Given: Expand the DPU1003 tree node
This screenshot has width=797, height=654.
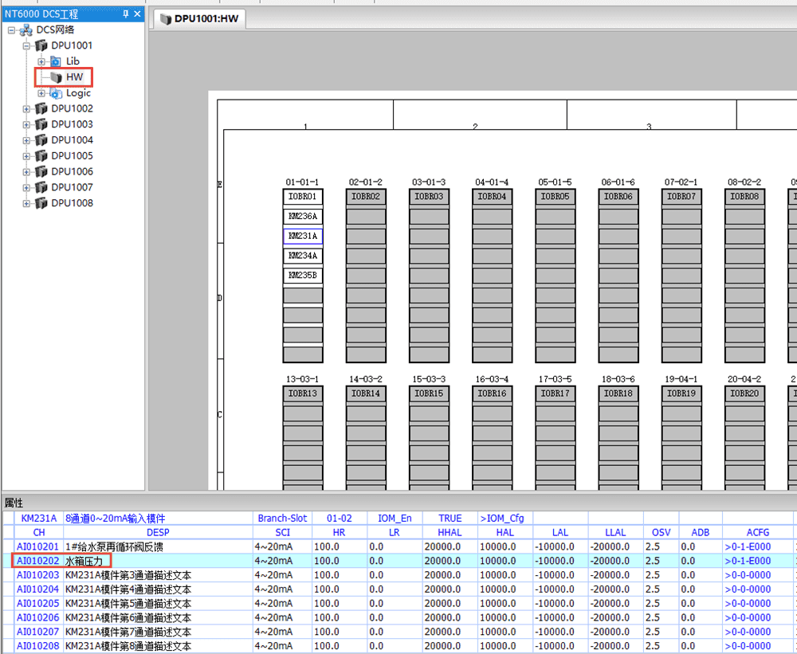Looking at the screenshot, I should (x=26, y=125).
